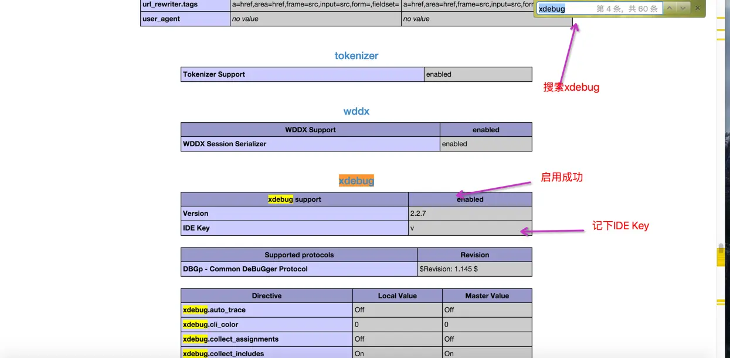The height and width of the screenshot is (358, 730).
Task: Select the xdebug.cli_color directive
Action: pos(267,325)
